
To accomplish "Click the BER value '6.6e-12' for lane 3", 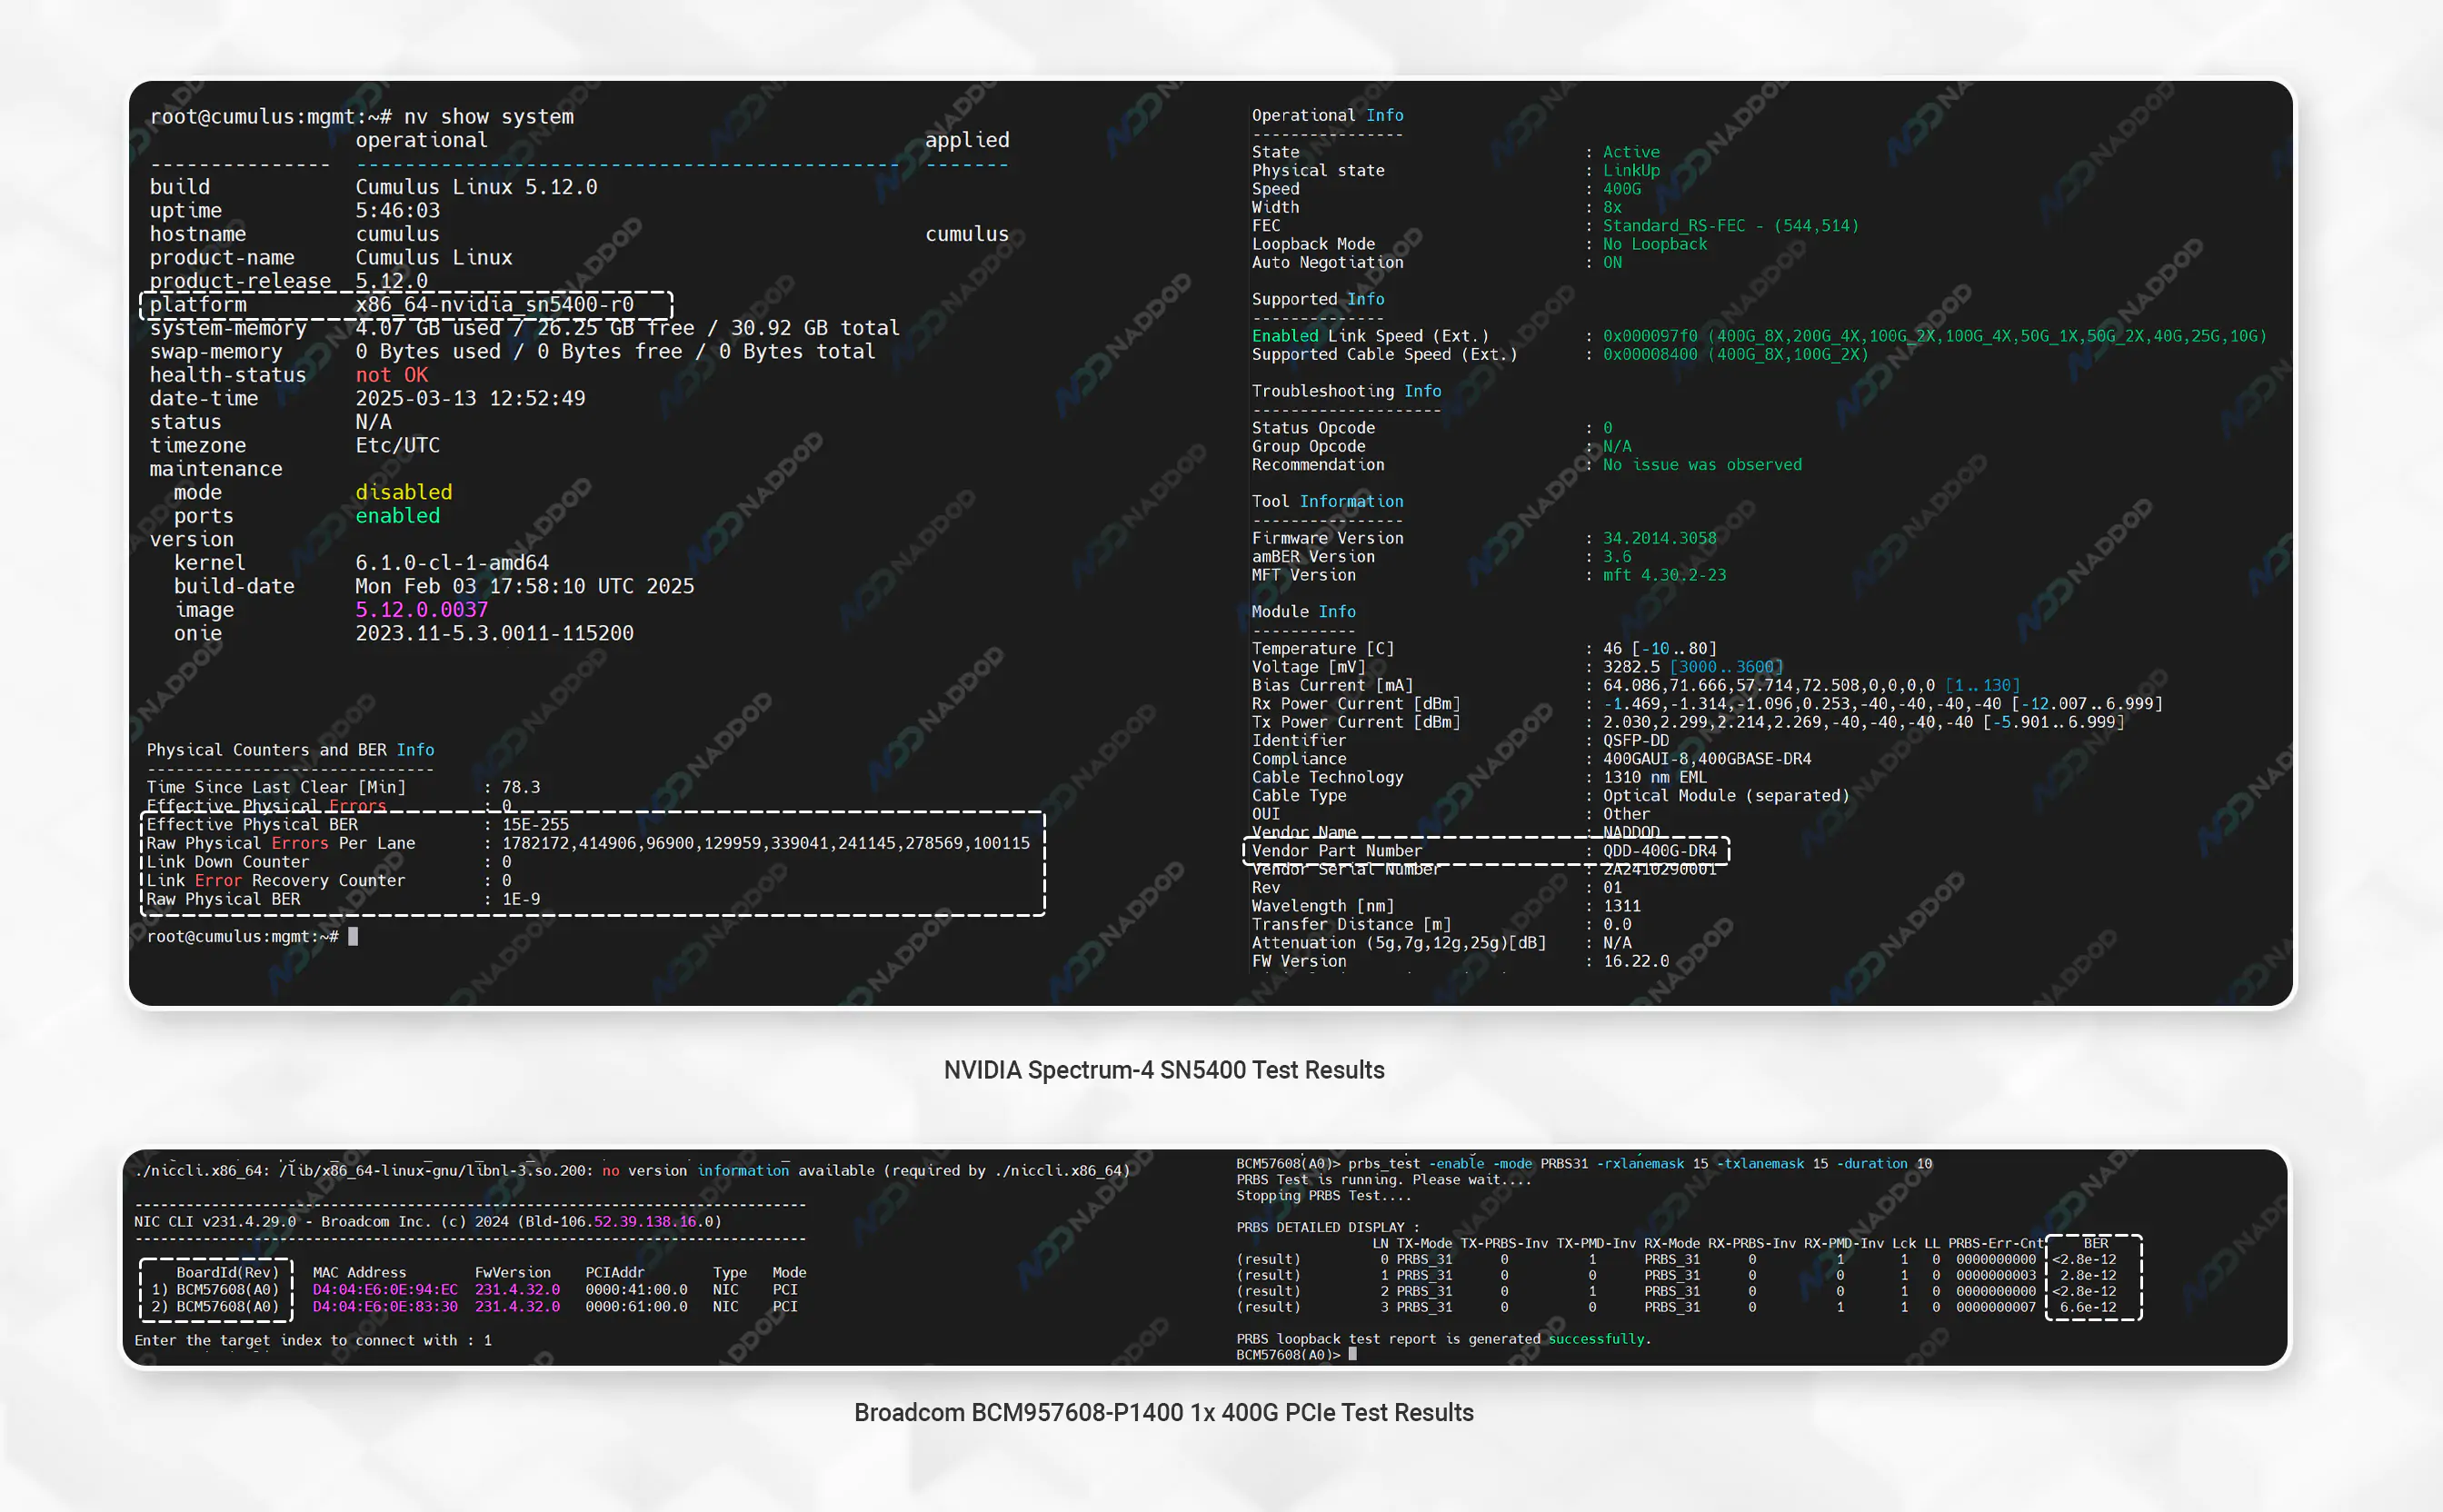I will 2088,1307.
